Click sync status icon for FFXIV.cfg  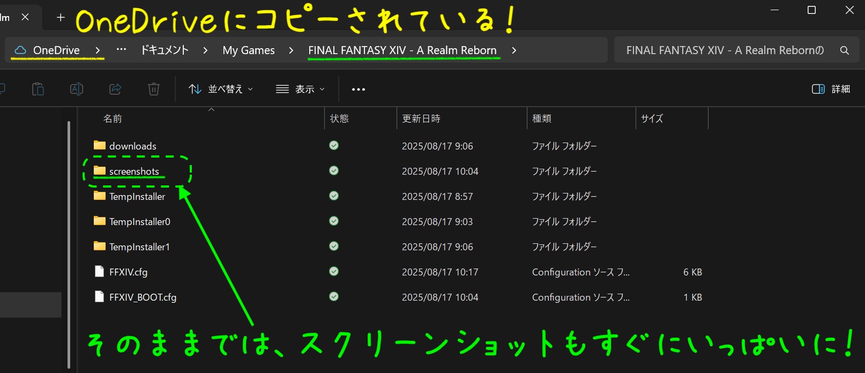[334, 271]
